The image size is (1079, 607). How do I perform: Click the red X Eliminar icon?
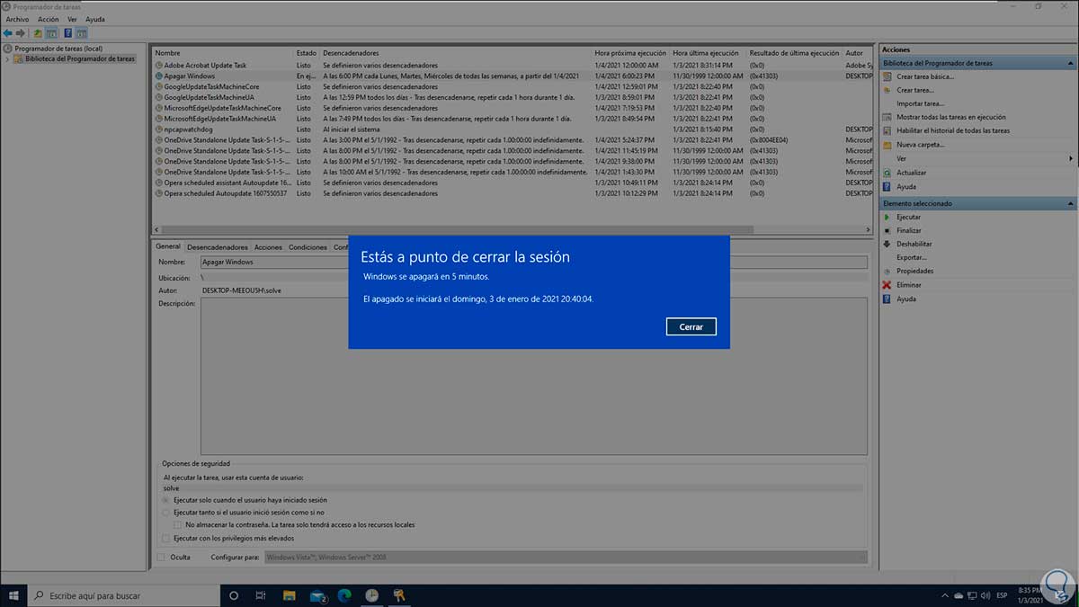click(x=887, y=284)
